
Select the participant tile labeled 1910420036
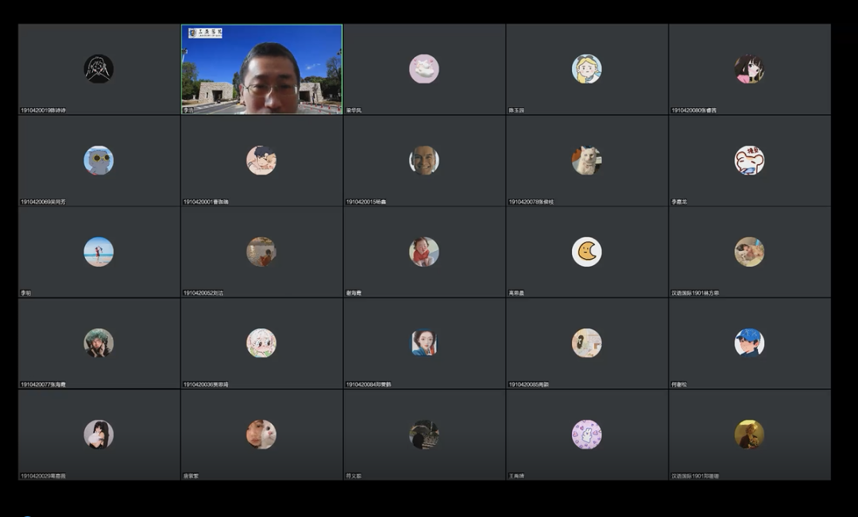261,344
